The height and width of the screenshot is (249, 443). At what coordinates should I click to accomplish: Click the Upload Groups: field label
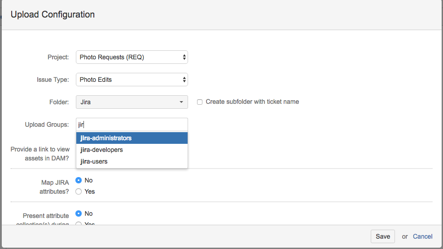coord(47,124)
